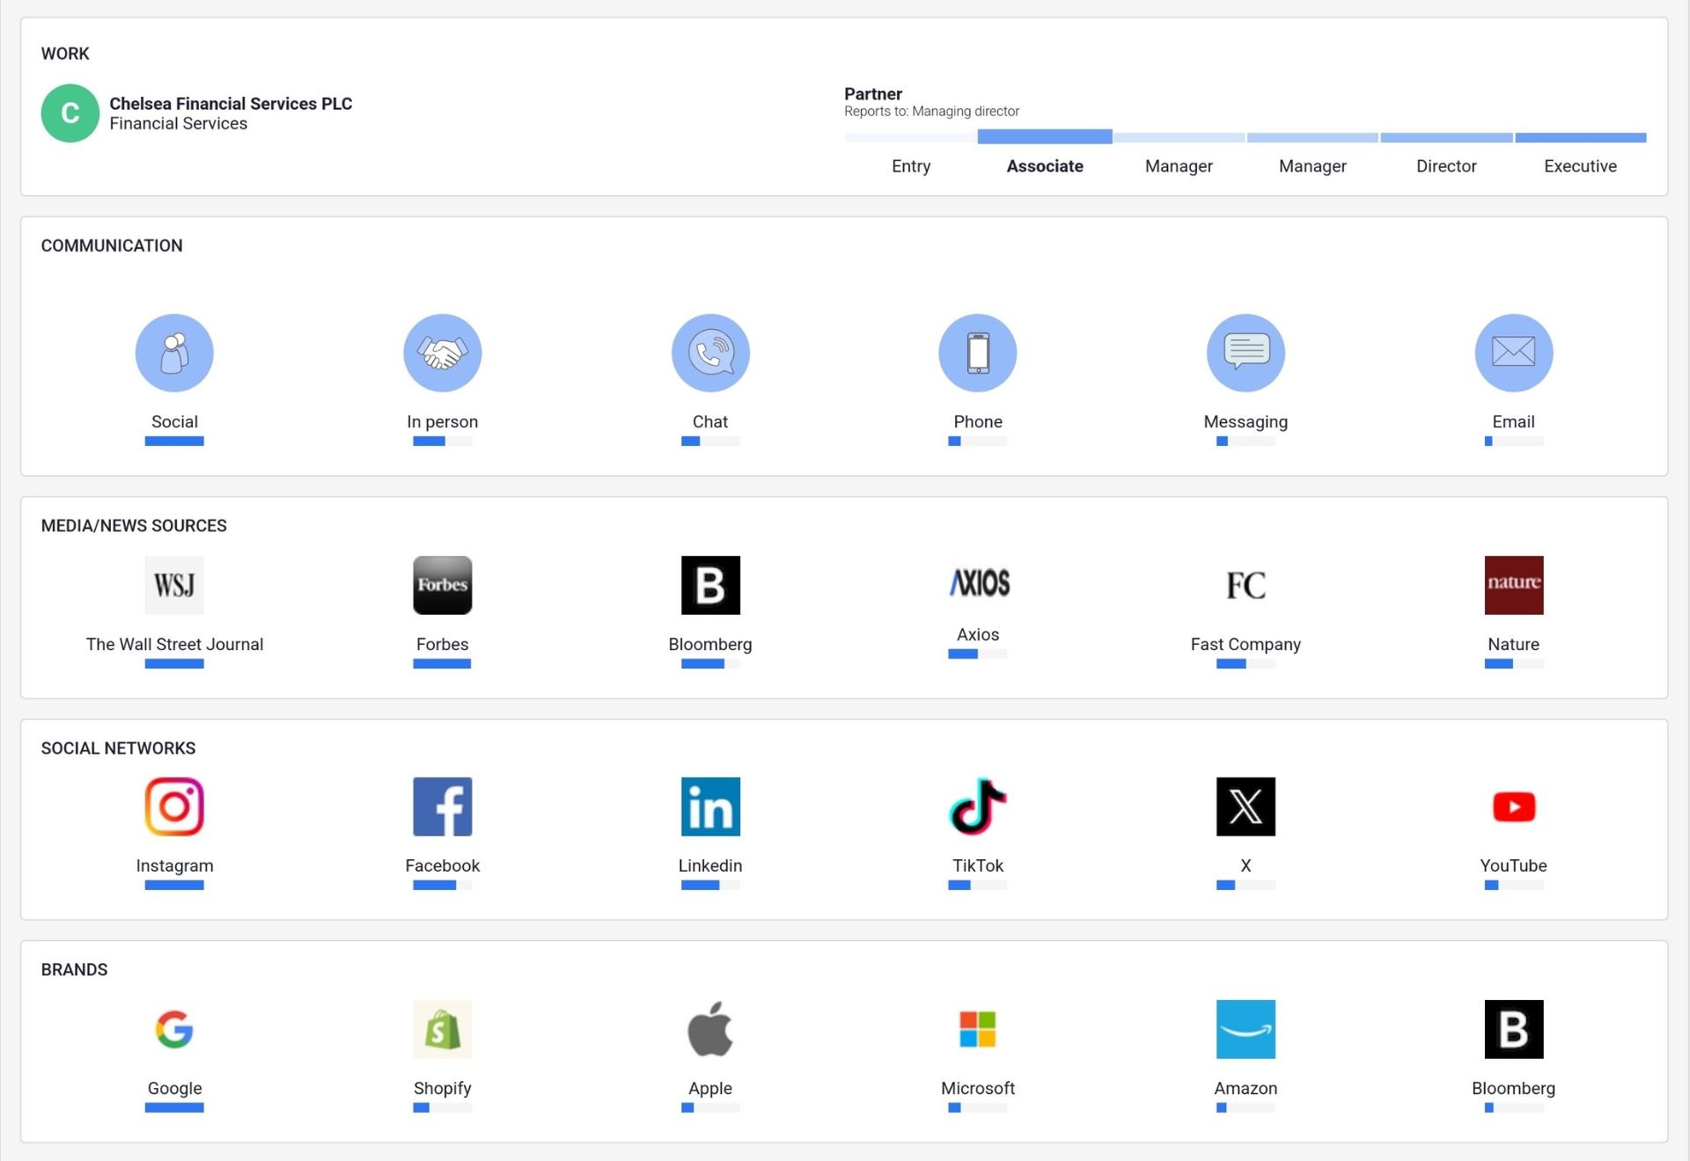Click the Amazon brand logo
This screenshot has width=1690, height=1161.
[x=1245, y=1029]
